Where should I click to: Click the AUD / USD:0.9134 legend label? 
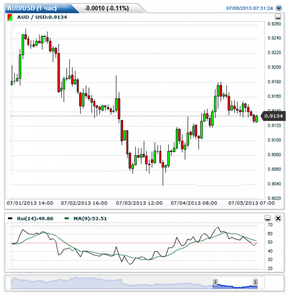(42, 17)
